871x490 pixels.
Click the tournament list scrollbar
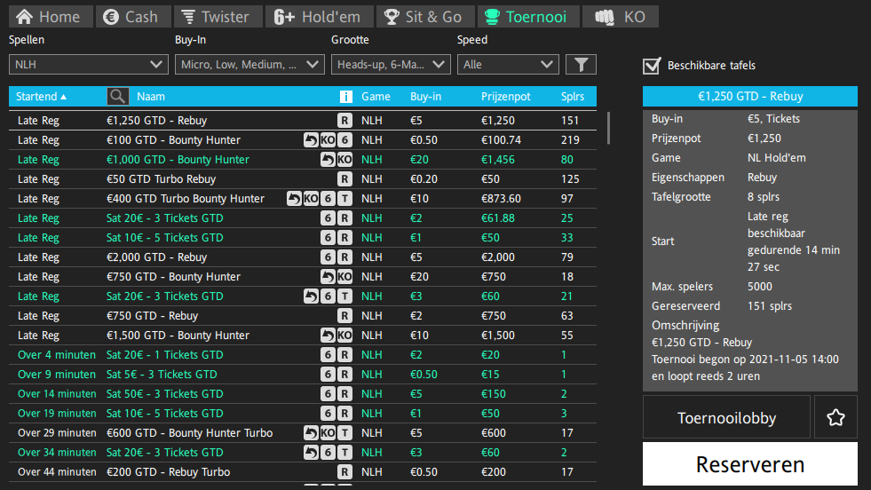pos(608,128)
